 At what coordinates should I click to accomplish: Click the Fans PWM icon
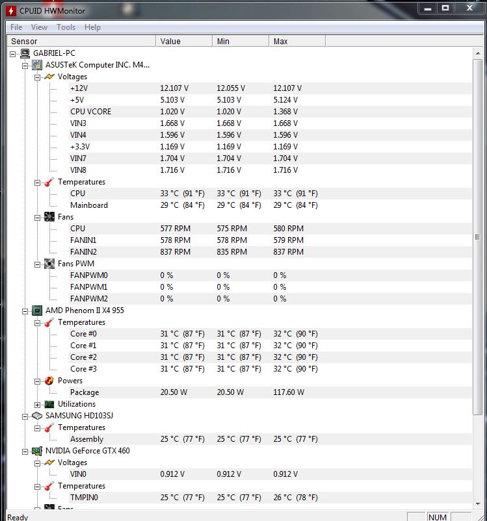point(49,264)
